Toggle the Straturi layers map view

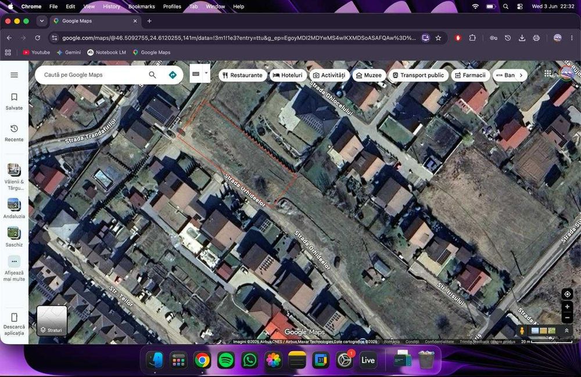point(52,320)
